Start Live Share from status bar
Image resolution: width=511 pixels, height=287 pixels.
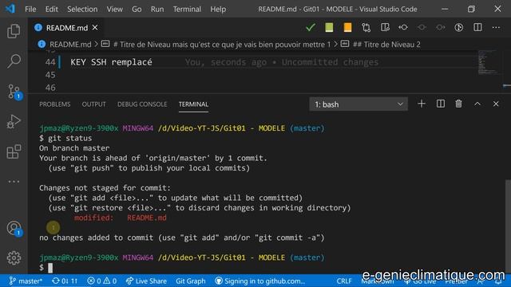[x=146, y=281]
